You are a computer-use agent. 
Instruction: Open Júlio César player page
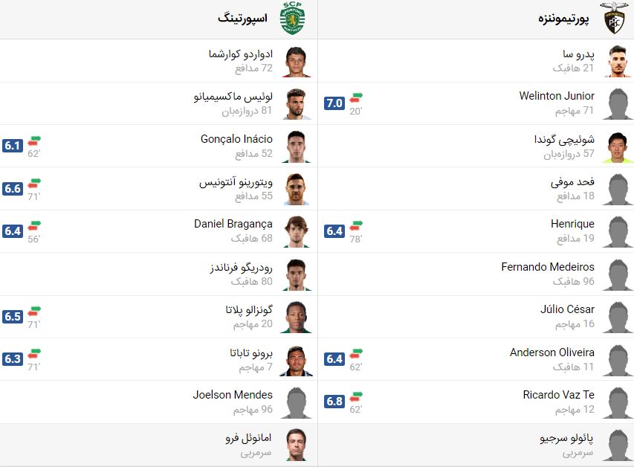(x=567, y=309)
